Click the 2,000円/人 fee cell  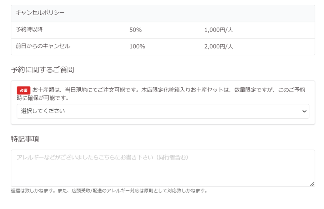point(219,46)
